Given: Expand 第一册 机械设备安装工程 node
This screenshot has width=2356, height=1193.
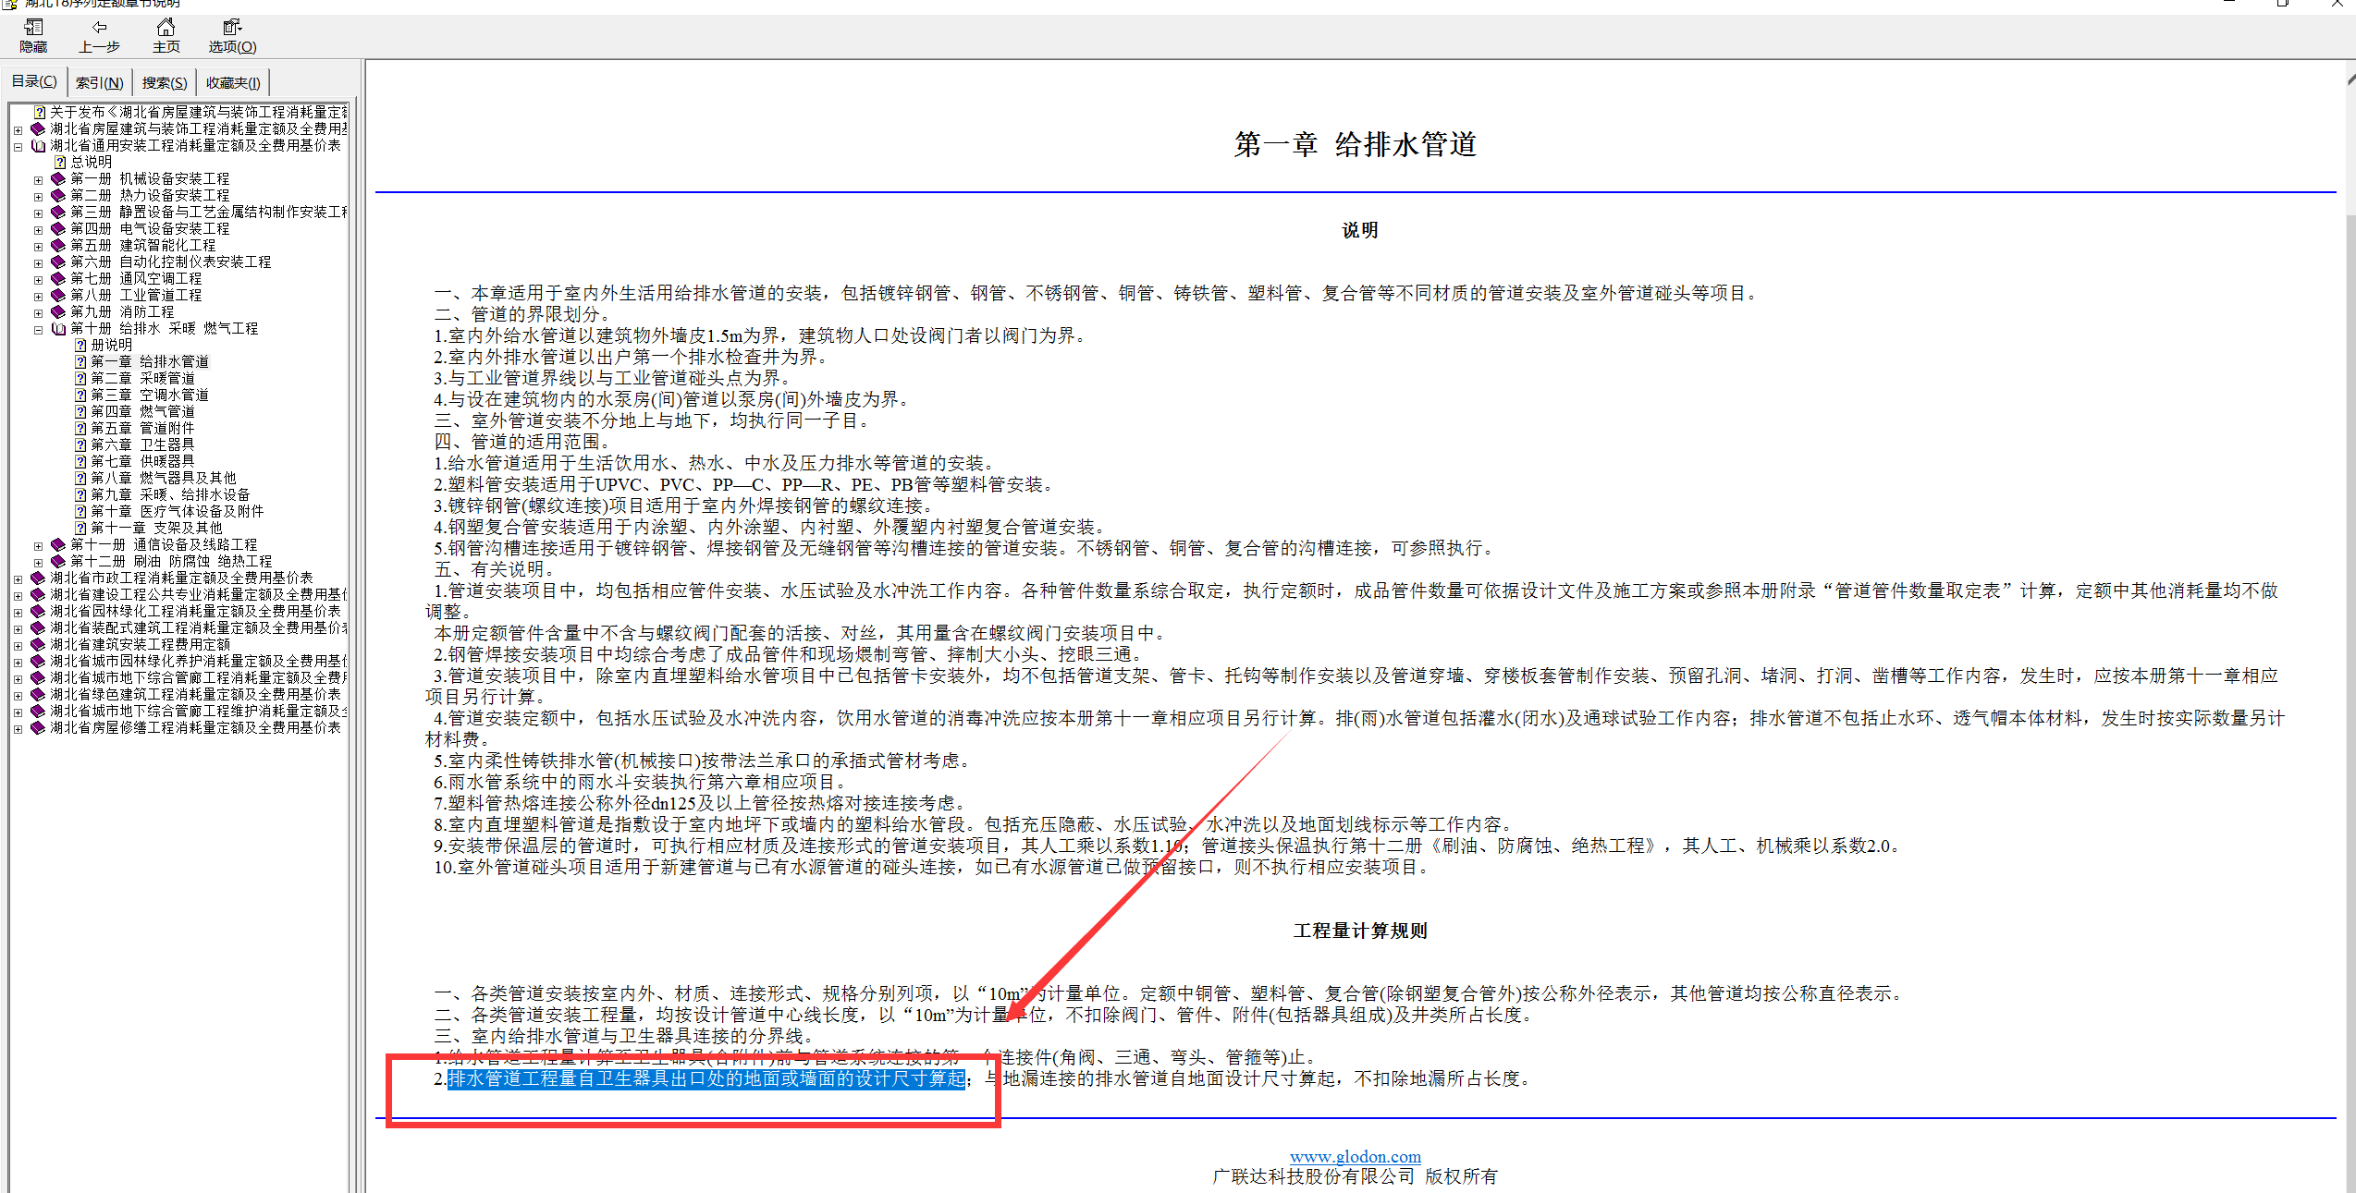Looking at the screenshot, I should tap(38, 180).
